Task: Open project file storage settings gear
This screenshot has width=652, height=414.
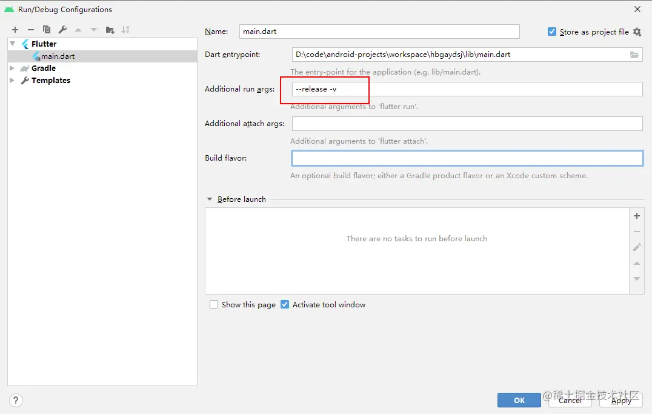Action: tap(637, 32)
